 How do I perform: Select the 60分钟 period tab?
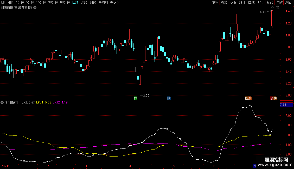pos(65,3)
